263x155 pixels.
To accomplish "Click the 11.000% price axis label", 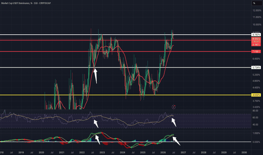I will 257,17.
